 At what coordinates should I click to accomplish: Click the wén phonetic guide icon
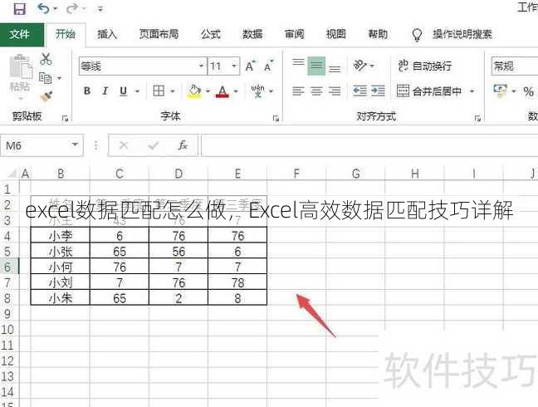tap(257, 91)
